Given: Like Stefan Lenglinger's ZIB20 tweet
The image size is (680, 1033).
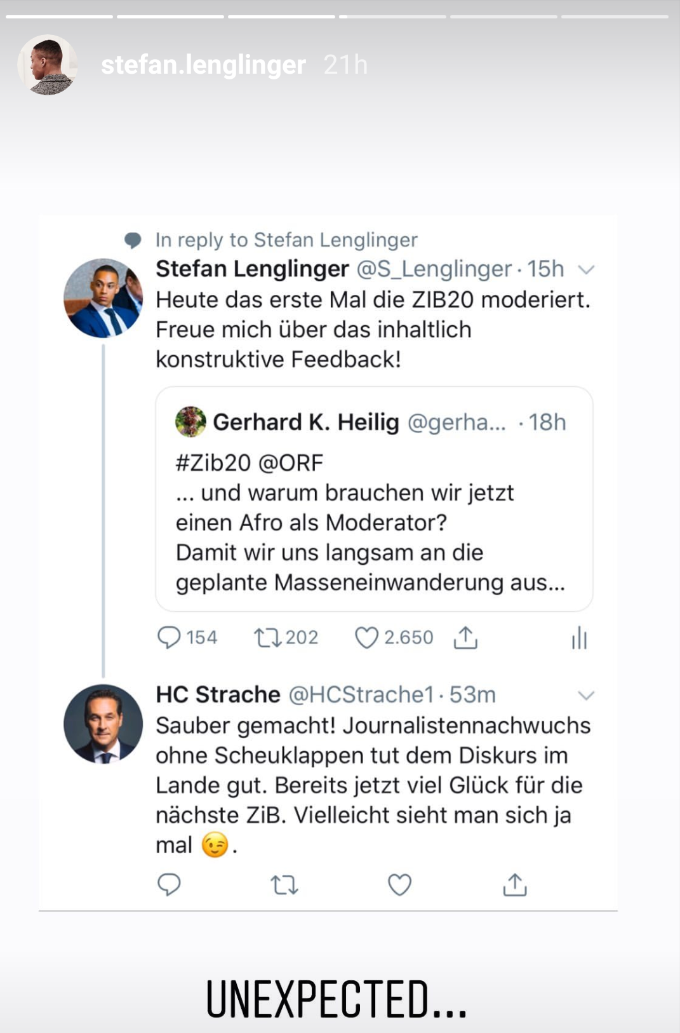Looking at the screenshot, I should [x=366, y=637].
